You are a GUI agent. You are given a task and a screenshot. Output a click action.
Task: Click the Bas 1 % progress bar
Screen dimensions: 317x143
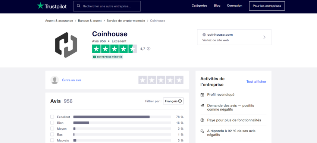tap(122, 134)
